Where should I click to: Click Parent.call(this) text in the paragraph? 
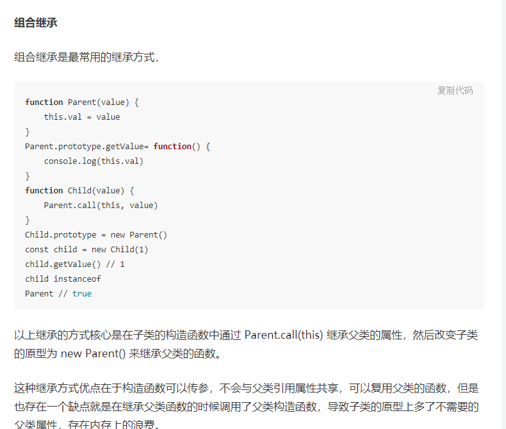(x=284, y=335)
